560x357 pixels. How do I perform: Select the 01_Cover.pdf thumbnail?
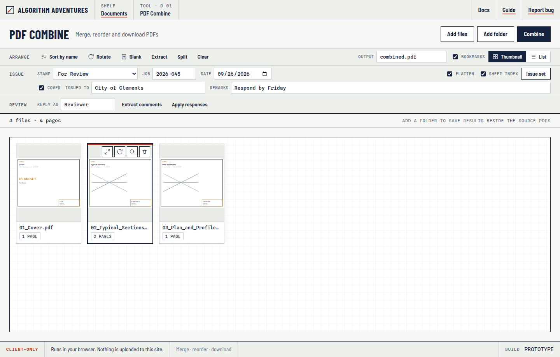coord(49,194)
